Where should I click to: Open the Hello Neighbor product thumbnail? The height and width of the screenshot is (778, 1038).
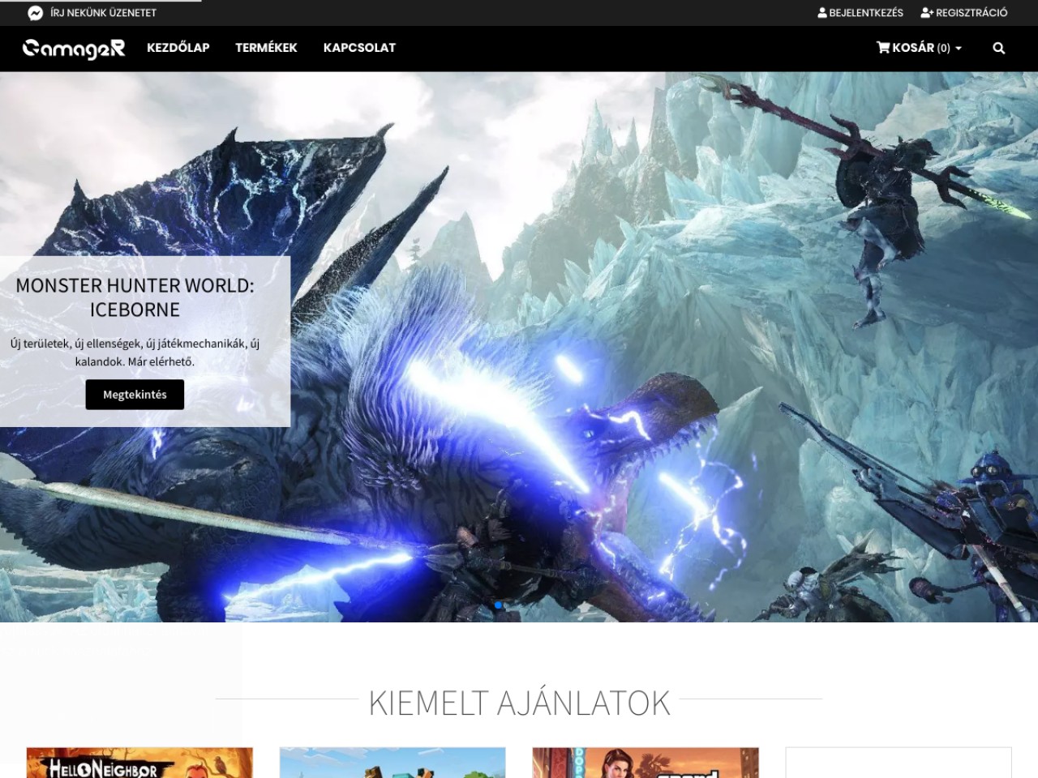click(139, 763)
